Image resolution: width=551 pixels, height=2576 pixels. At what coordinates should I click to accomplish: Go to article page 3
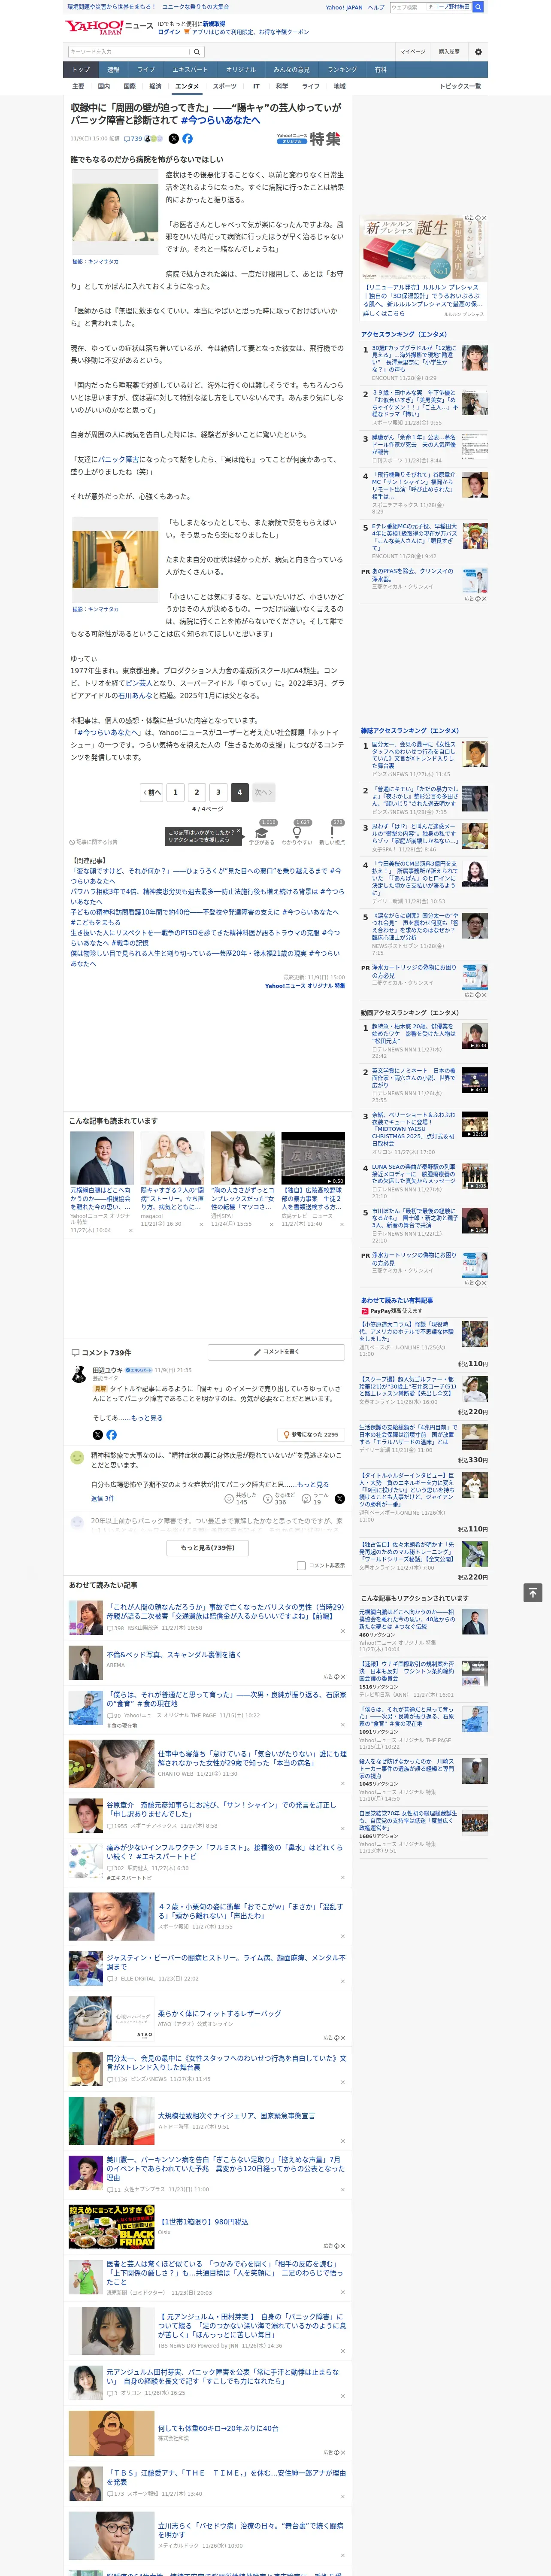218,792
